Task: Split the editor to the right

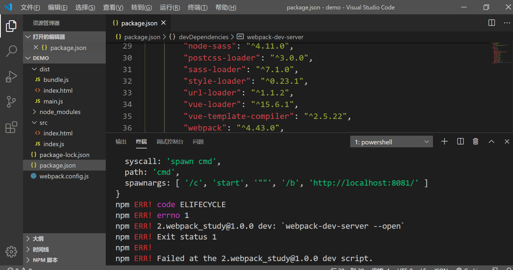Action: coord(492,23)
